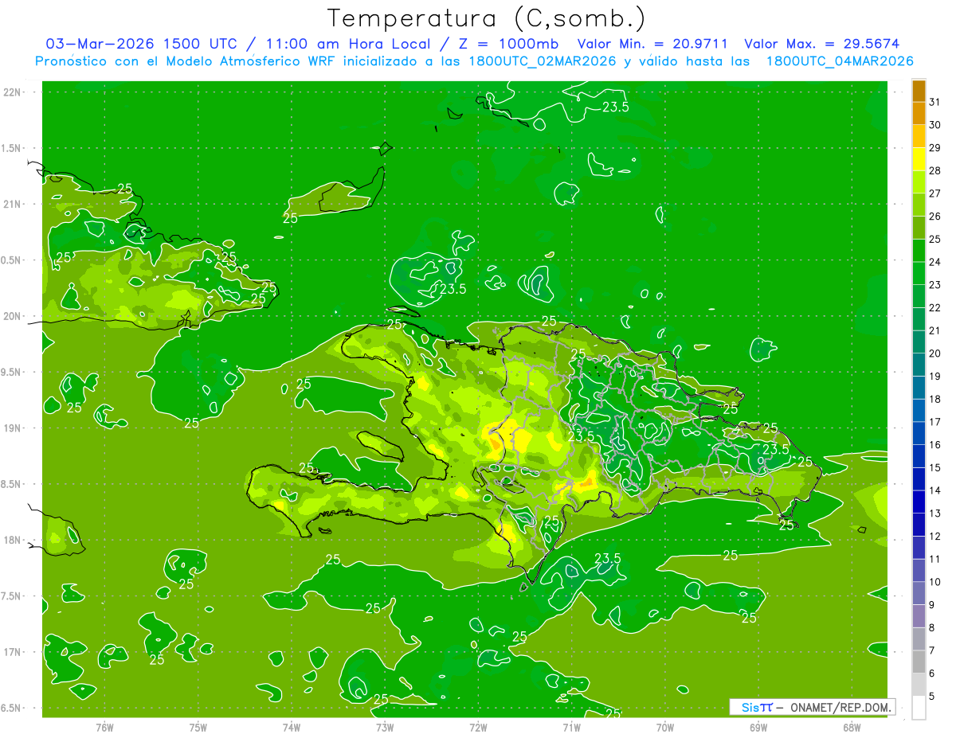Click the 70W longitude axis label

pos(665,727)
